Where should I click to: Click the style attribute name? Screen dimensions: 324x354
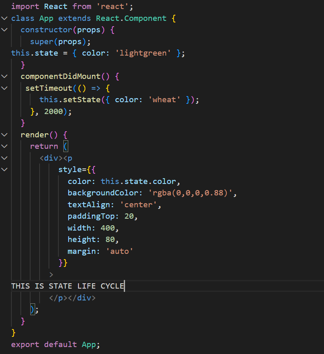pyautogui.click(x=70, y=170)
